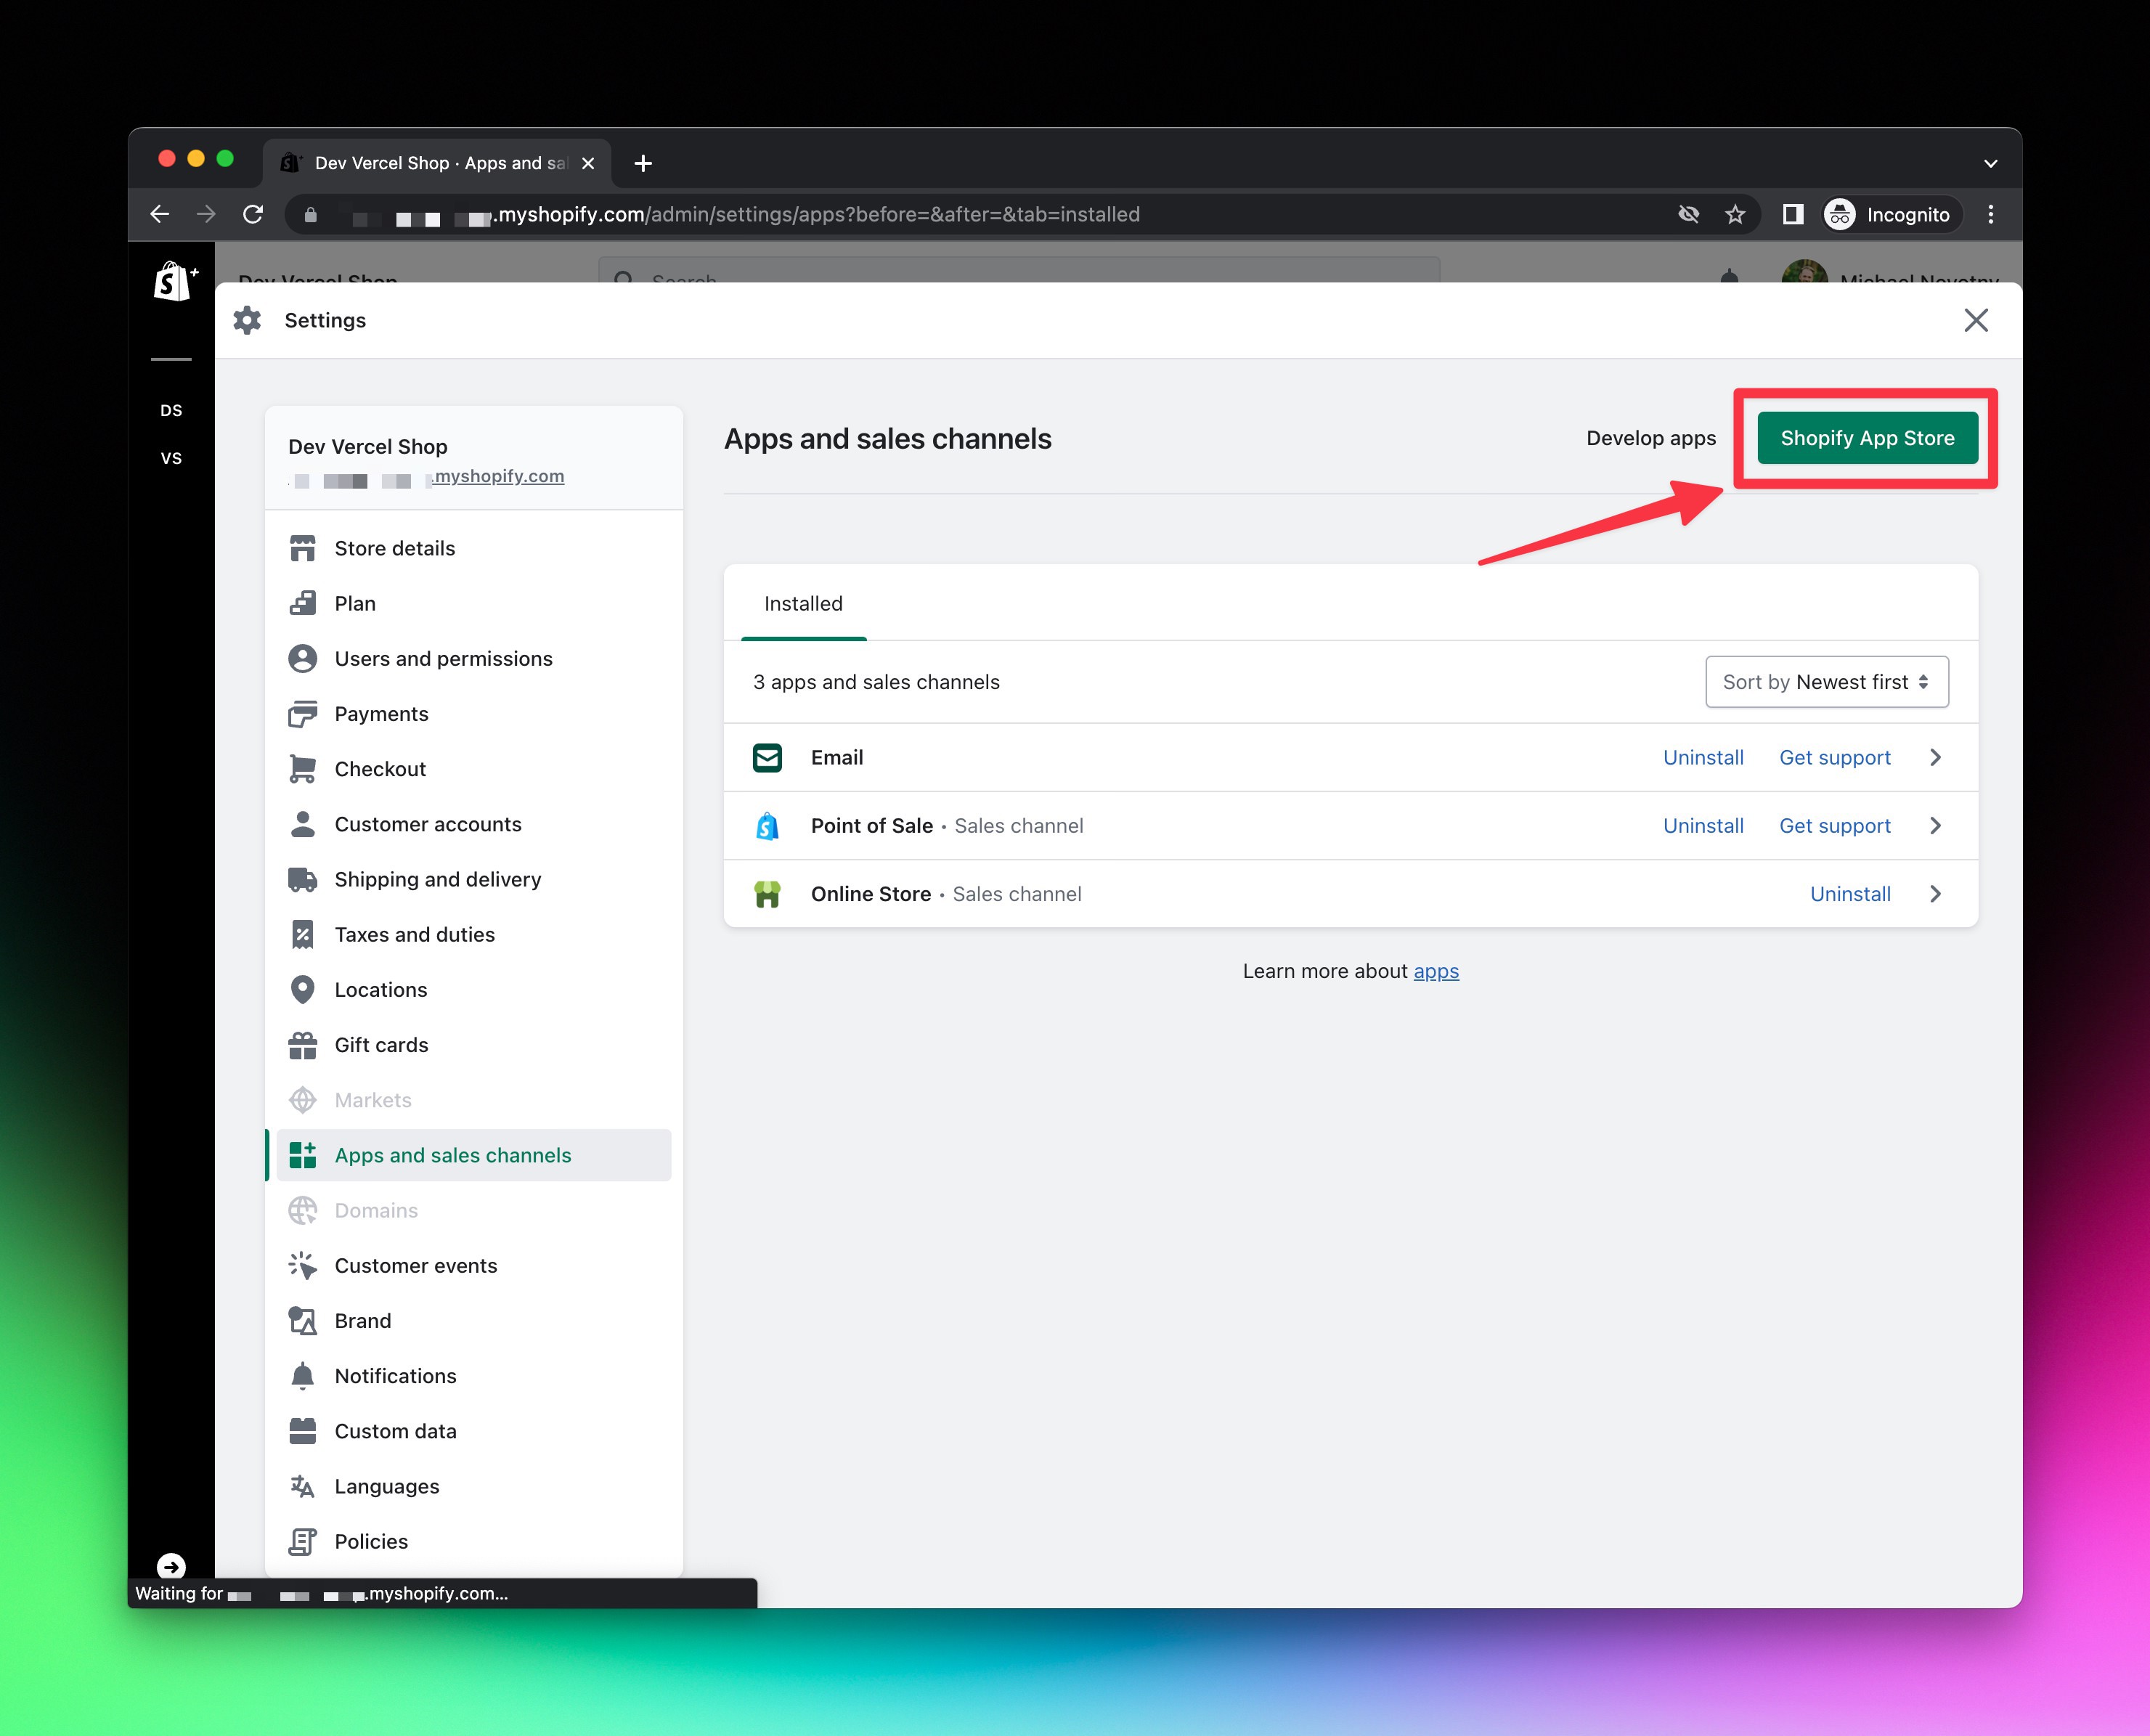This screenshot has width=2150, height=1736.
Task: Expand the Point of Sale row chevron
Action: [x=1935, y=826]
